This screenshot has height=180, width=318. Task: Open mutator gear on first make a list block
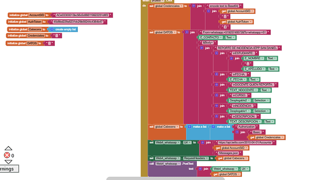[x=189, y=127]
